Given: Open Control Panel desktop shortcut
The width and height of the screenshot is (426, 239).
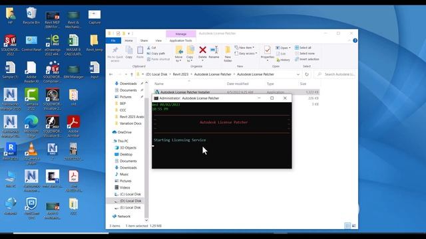Looking at the screenshot, I should (x=31, y=42).
